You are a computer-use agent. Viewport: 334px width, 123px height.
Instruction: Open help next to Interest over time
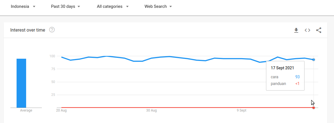coord(52,30)
